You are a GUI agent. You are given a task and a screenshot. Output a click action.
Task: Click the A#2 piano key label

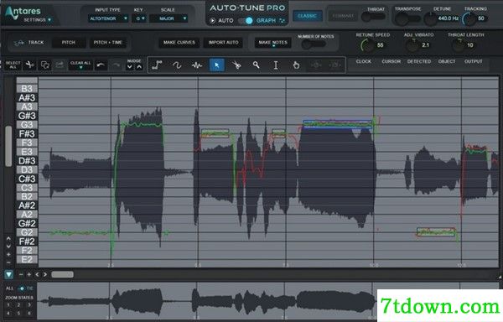click(27, 205)
